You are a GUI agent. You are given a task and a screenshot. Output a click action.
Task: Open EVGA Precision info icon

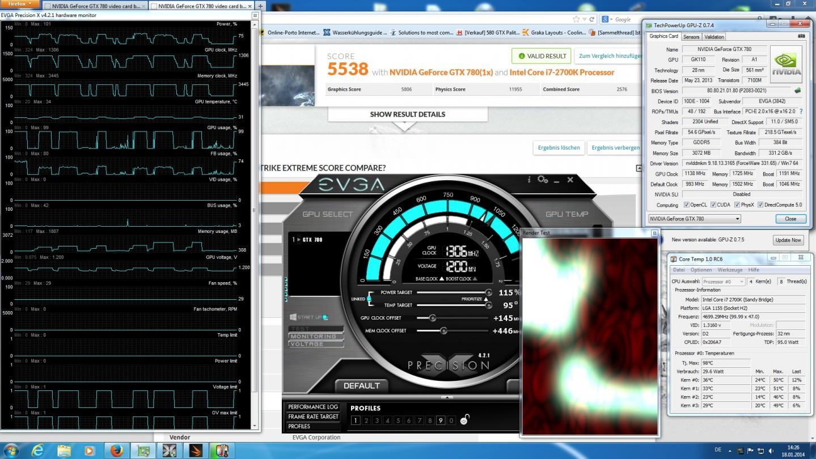(529, 180)
